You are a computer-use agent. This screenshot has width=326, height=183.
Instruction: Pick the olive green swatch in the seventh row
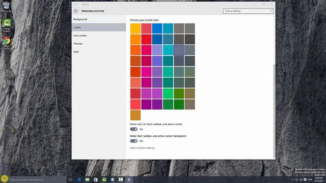pos(179,94)
